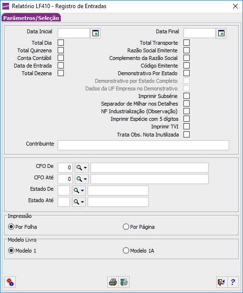Choose the Modelo 1A radio option
Image resolution: width=243 pixels, height=293 pixels.
coord(139,251)
